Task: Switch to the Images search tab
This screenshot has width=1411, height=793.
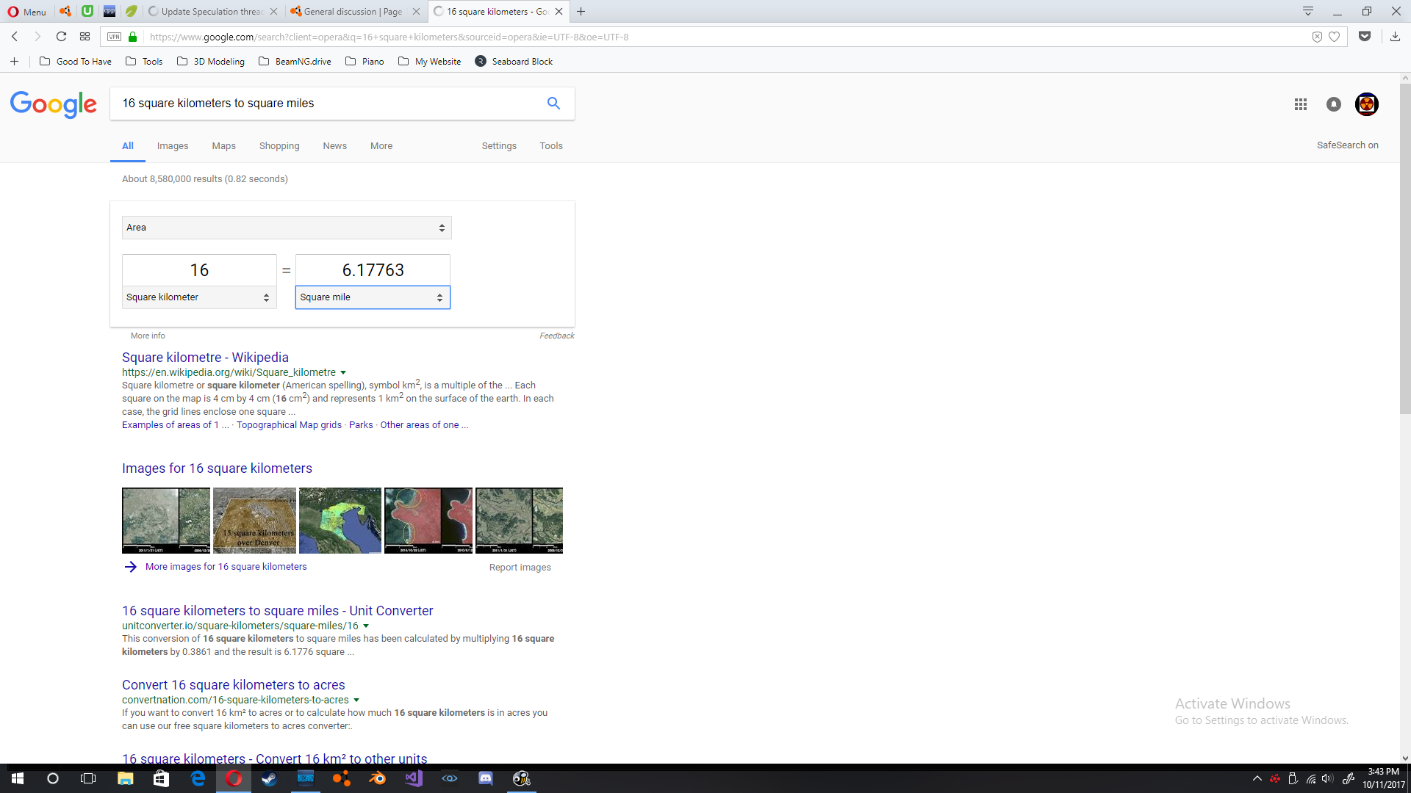Action: point(173,146)
